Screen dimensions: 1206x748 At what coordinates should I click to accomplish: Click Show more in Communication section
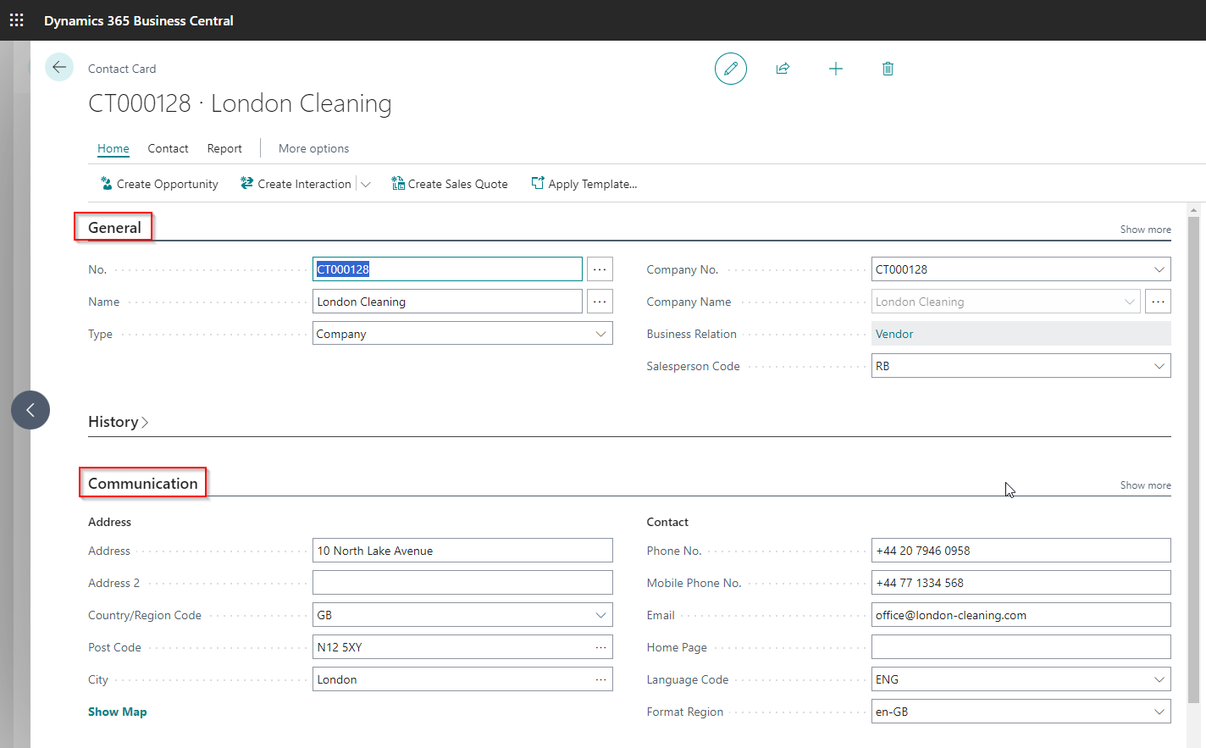[x=1145, y=485]
